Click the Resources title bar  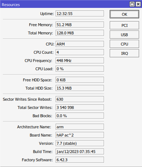pyautogui.click(x=65, y=4)
